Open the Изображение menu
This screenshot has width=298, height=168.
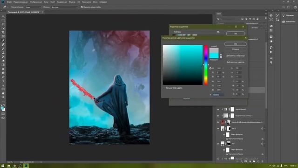pos(36,2)
